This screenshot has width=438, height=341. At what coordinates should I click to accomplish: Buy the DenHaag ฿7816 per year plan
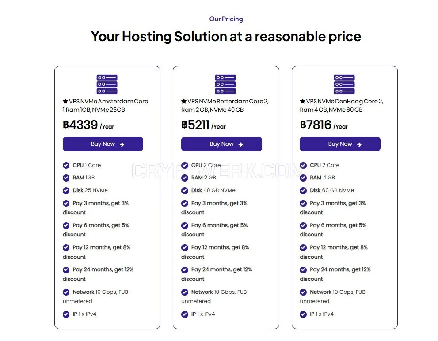(x=340, y=144)
